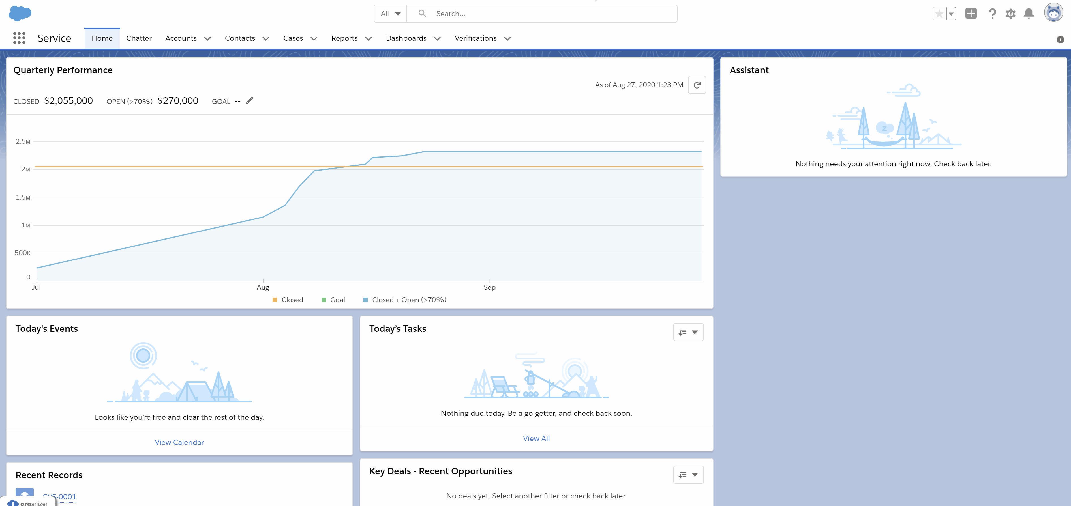The width and height of the screenshot is (1071, 506).
Task: Click View All tasks link
Action: coord(536,438)
